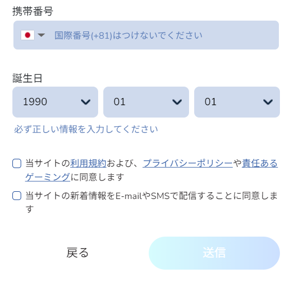Click the 必ず正しい情報を入力してください hint text

86,129
